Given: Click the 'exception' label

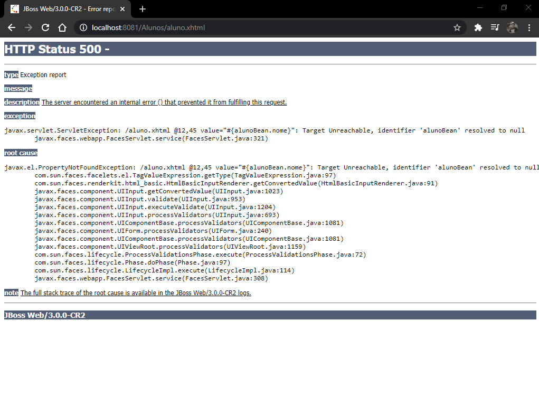Looking at the screenshot, I should tap(20, 116).
